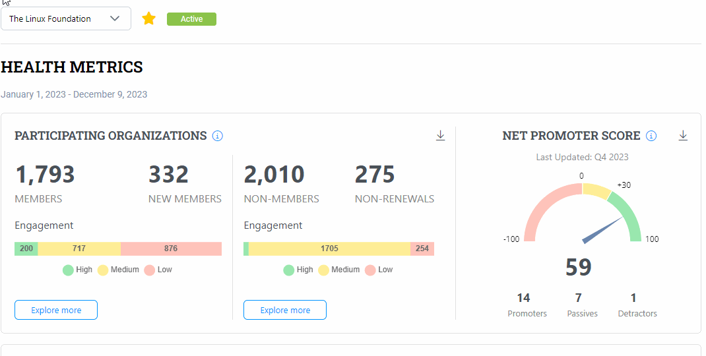Image resolution: width=706 pixels, height=356 pixels.
Task: Select the green 200 high engagement segment
Action: [x=26, y=249]
